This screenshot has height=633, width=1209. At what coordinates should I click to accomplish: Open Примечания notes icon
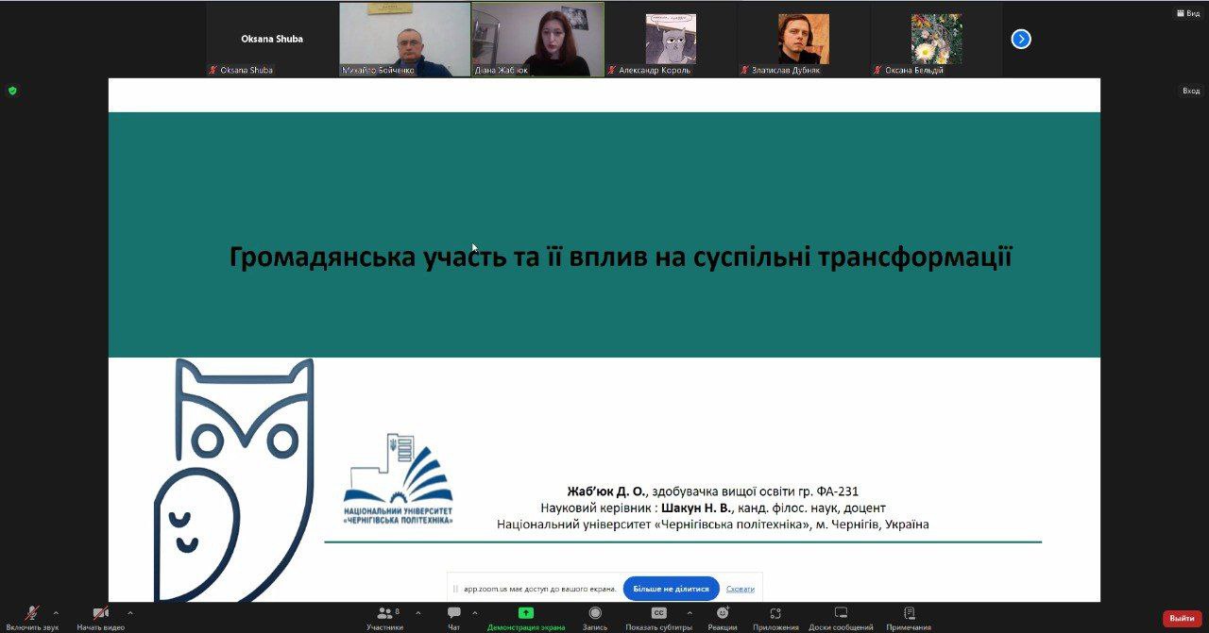[909, 614]
